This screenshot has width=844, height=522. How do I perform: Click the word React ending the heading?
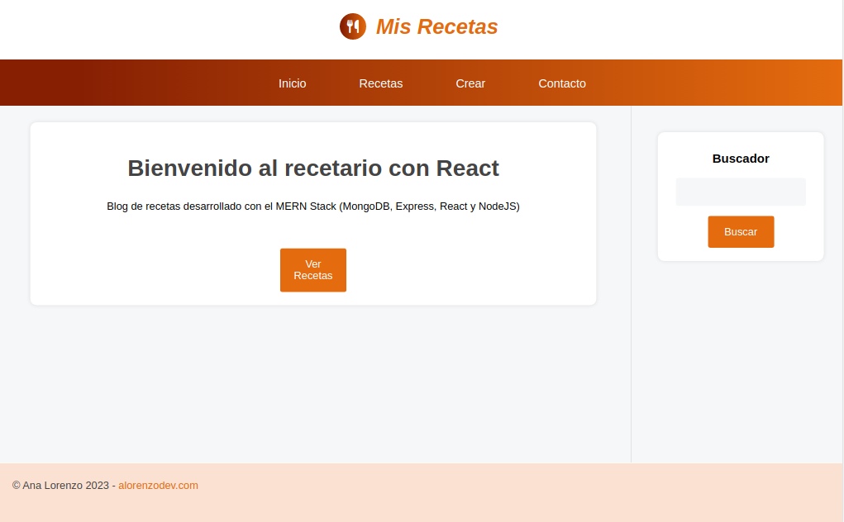[x=467, y=168]
